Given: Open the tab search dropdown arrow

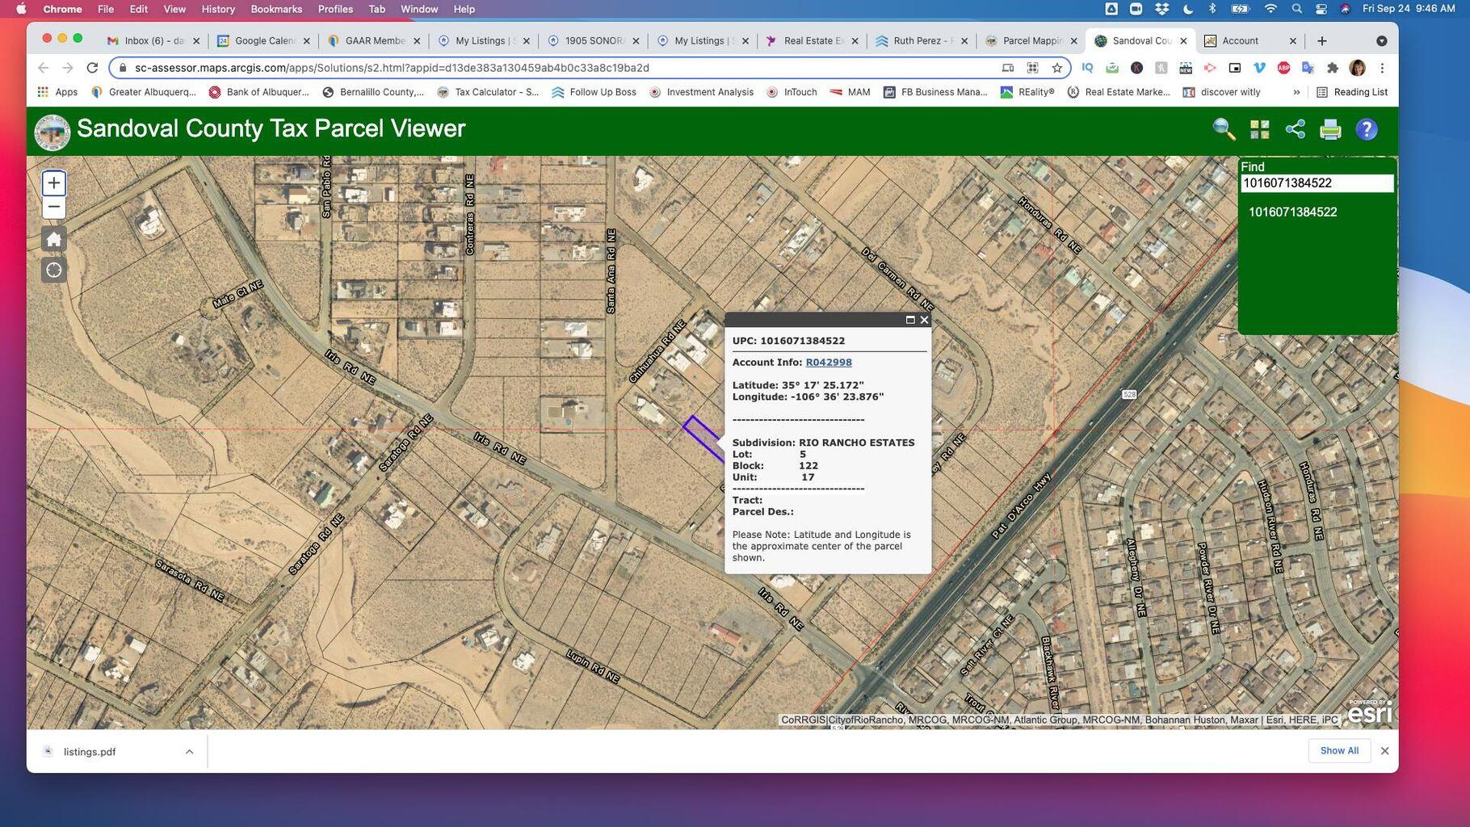Looking at the screenshot, I should coord(1381,40).
